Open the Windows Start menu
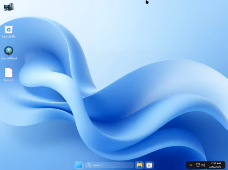Viewport: 228px width, 170px height. (x=79, y=165)
